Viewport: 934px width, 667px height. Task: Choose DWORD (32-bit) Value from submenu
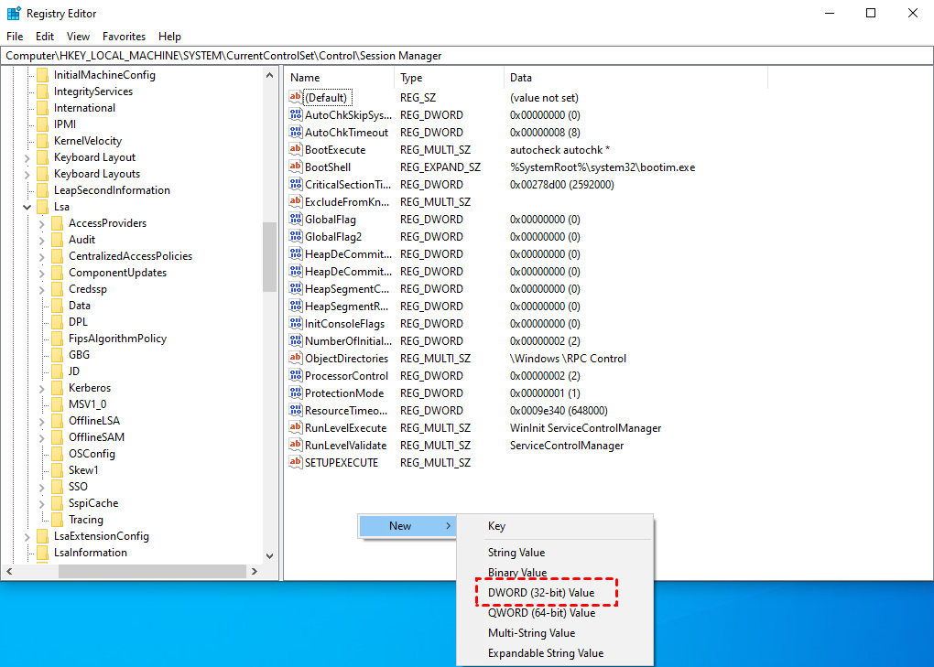(x=541, y=593)
